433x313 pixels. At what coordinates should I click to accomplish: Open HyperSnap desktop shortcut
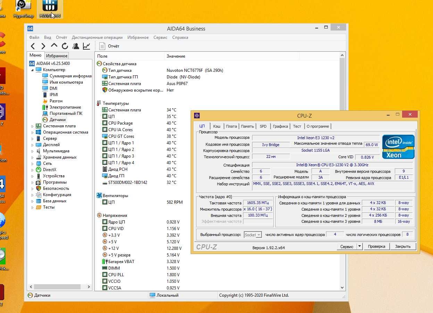(24, 9)
